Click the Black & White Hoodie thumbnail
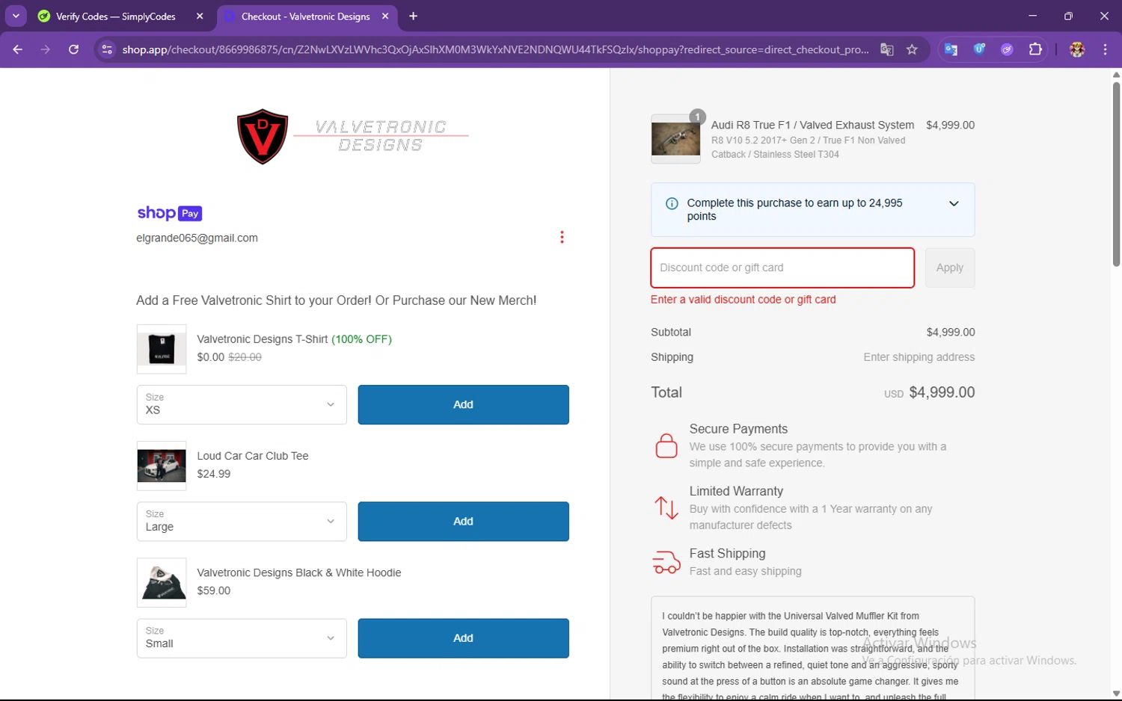The width and height of the screenshot is (1122, 701). click(x=162, y=582)
